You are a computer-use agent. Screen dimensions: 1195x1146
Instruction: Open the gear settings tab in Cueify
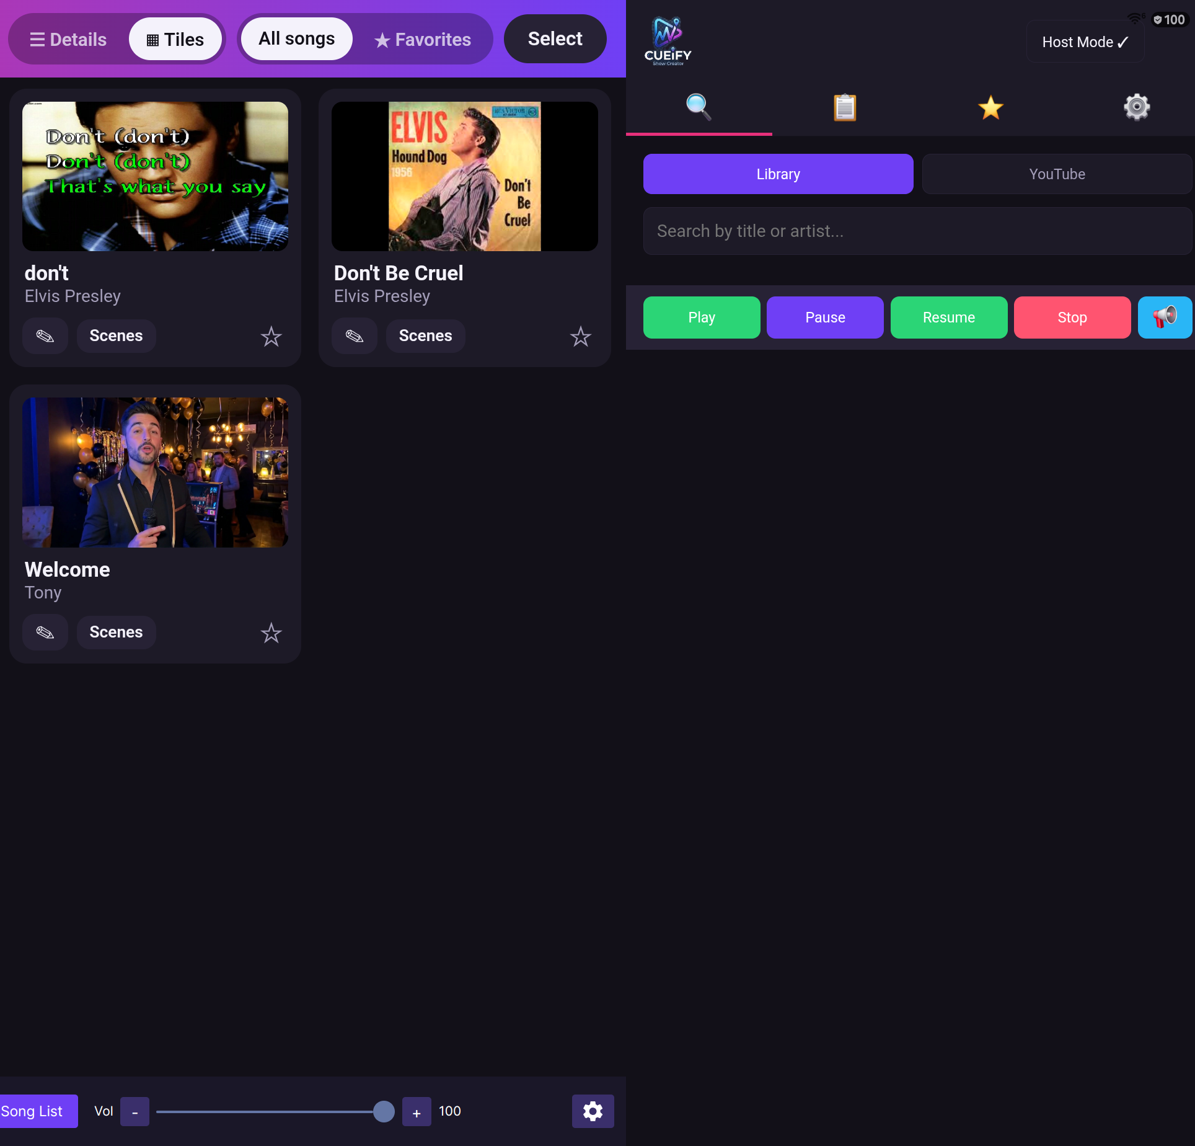tap(1137, 107)
